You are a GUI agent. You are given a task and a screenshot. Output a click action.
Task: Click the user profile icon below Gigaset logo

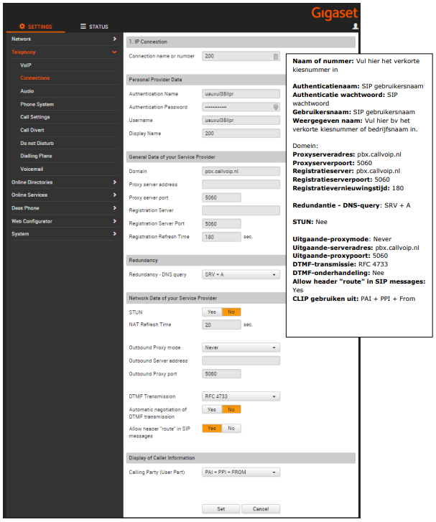click(x=355, y=27)
